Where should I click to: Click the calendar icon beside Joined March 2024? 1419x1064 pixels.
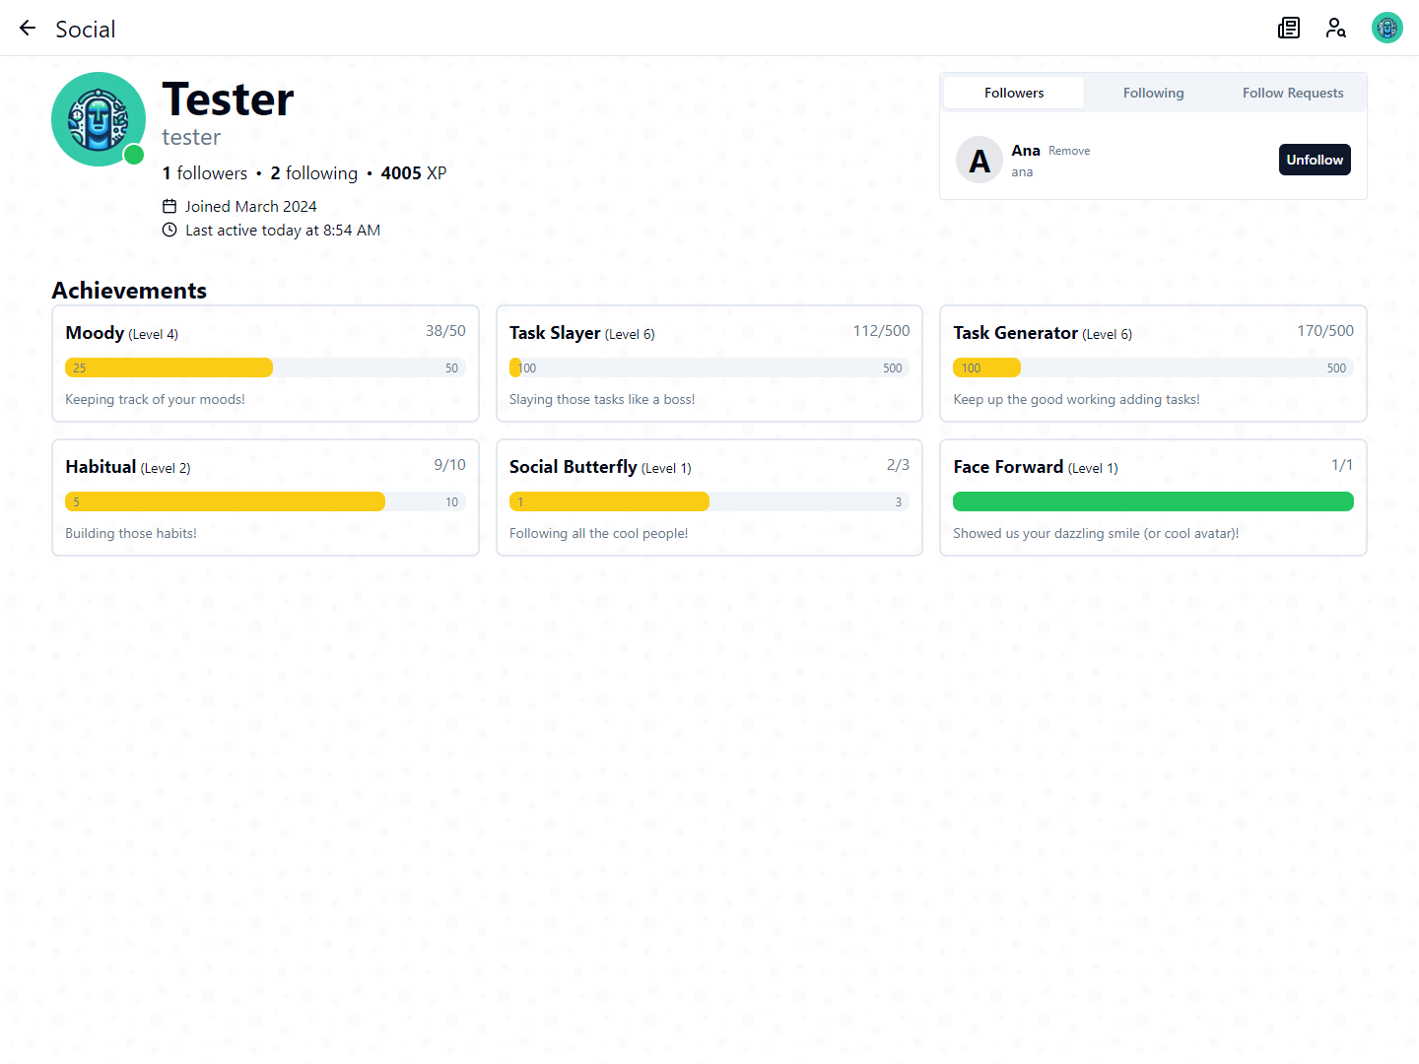[169, 207]
